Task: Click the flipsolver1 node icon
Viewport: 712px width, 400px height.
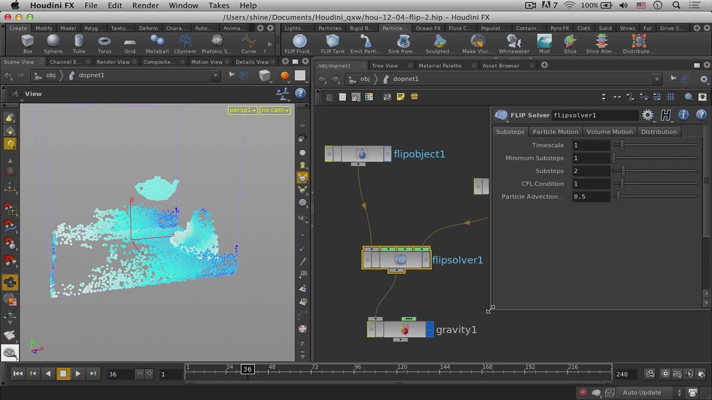Action: pos(400,259)
